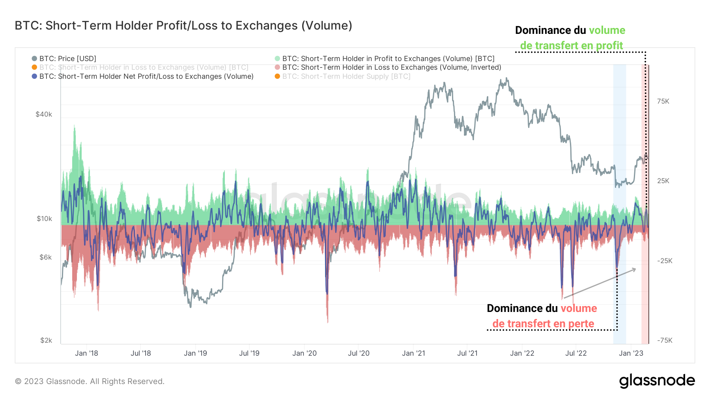Click the green Profit to Exchanges legend dot
The height and width of the screenshot is (399, 710).
point(277,58)
